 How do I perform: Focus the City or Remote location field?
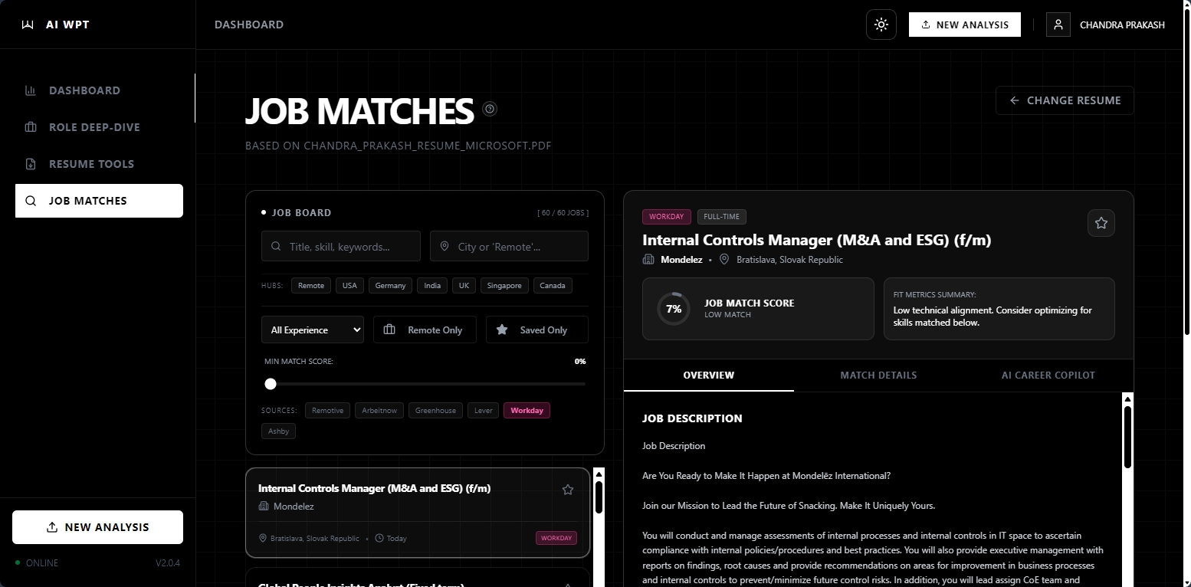click(x=509, y=247)
